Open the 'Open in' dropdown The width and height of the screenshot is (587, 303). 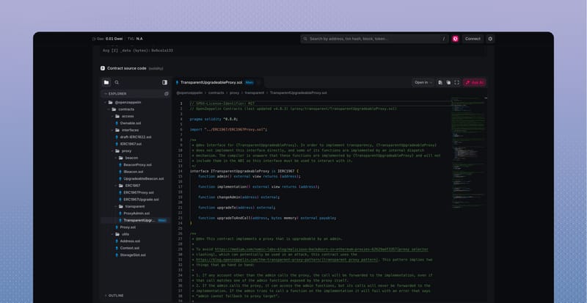(x=423, y=82)
